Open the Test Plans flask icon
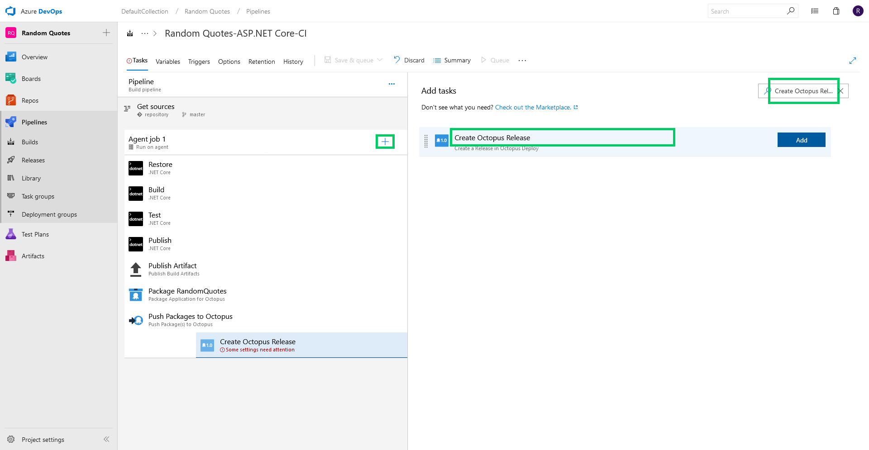Viewport: 869px width, 450px height. click(x=11, y=234)
